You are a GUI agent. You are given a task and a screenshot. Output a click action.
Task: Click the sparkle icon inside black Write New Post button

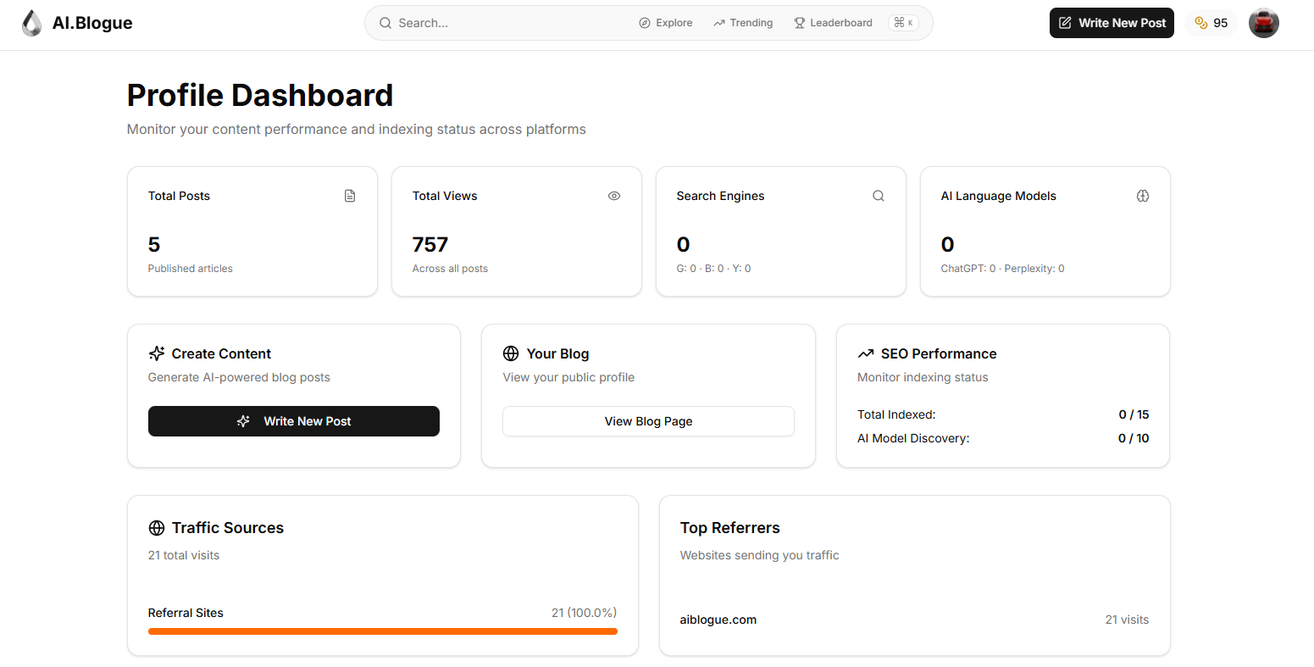243,421
